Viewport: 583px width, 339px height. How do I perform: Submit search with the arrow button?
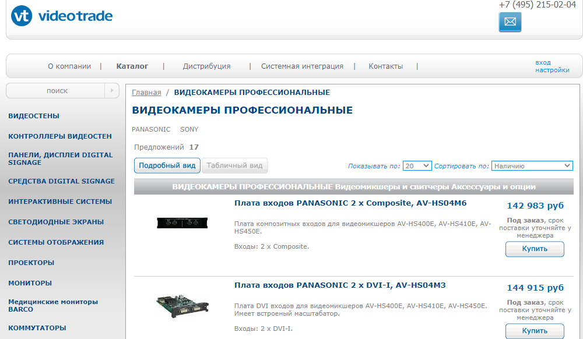[112, 91]
